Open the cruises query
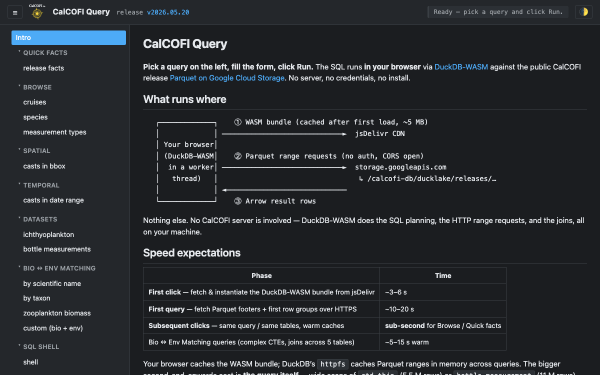Image resolution: width=600 pixels, height=375 pixels. [x=34, y=102]
